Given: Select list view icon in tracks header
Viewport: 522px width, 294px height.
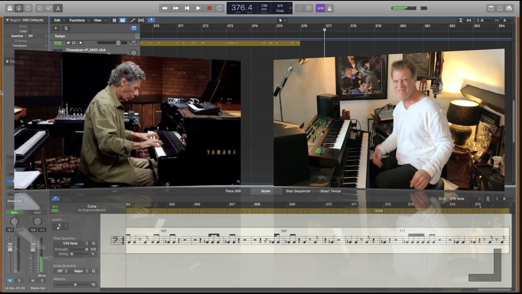Looking at the screenshot, I should (122, 20).
